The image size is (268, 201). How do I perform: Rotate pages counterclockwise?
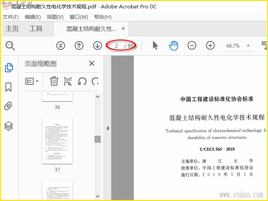coord(82,81)
